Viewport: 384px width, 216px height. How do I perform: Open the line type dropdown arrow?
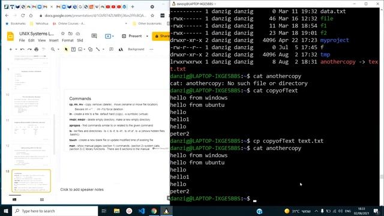pos(103,49)
